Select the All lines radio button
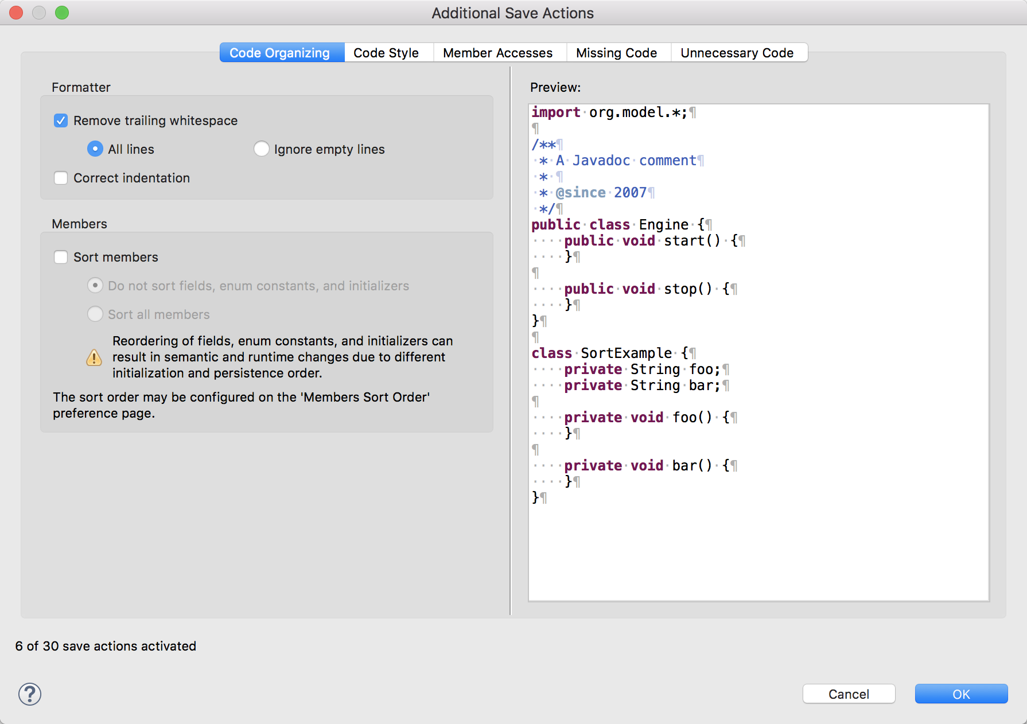This screenshot has height=724, width=1027. click(95, 149)
